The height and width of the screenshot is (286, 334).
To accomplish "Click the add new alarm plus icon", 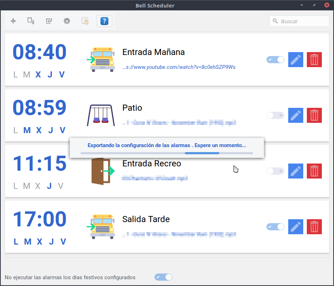I will tap(13, 21).
